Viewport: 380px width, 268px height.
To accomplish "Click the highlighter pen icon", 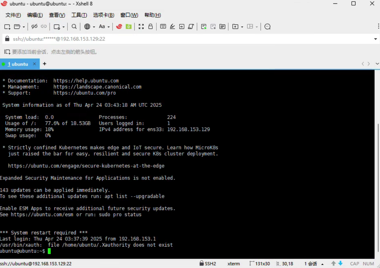I will pyautogui.click(x=172, y=27).
